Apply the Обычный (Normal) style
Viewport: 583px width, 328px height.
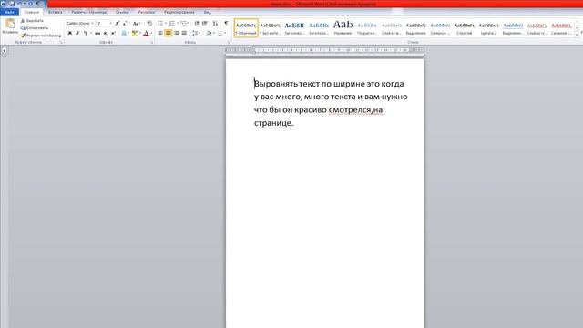click(x=246, y=28)
